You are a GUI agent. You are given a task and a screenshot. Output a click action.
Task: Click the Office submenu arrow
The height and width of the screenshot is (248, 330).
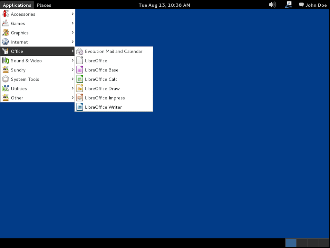tap(73, 51)
